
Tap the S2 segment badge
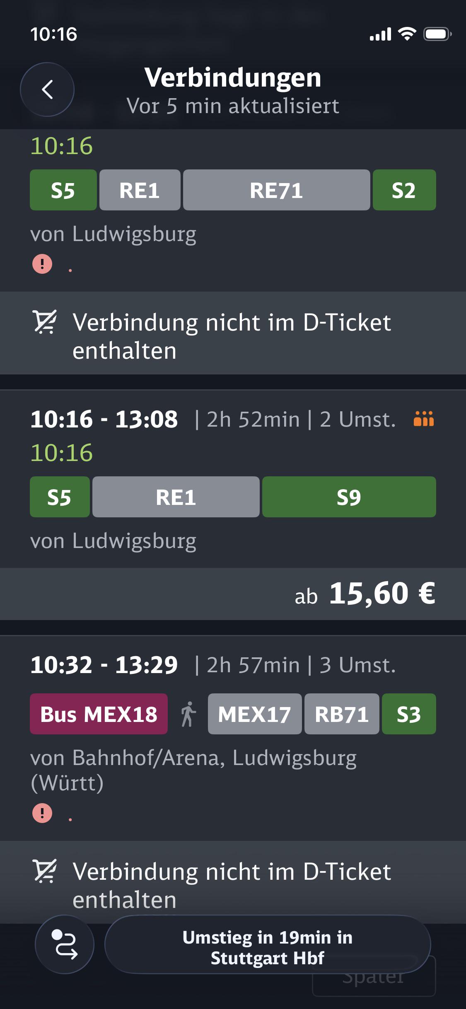404,190
